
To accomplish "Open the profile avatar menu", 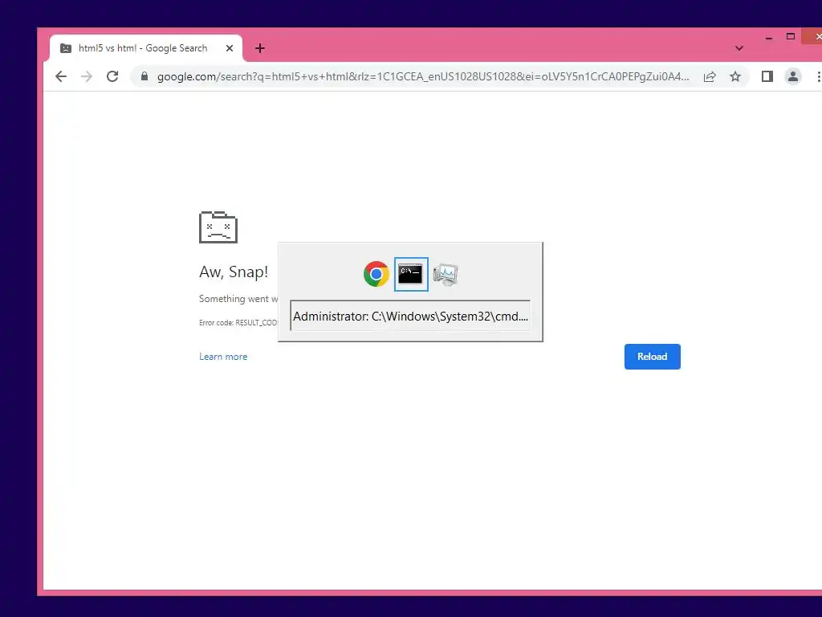I will tap(793, 76).
